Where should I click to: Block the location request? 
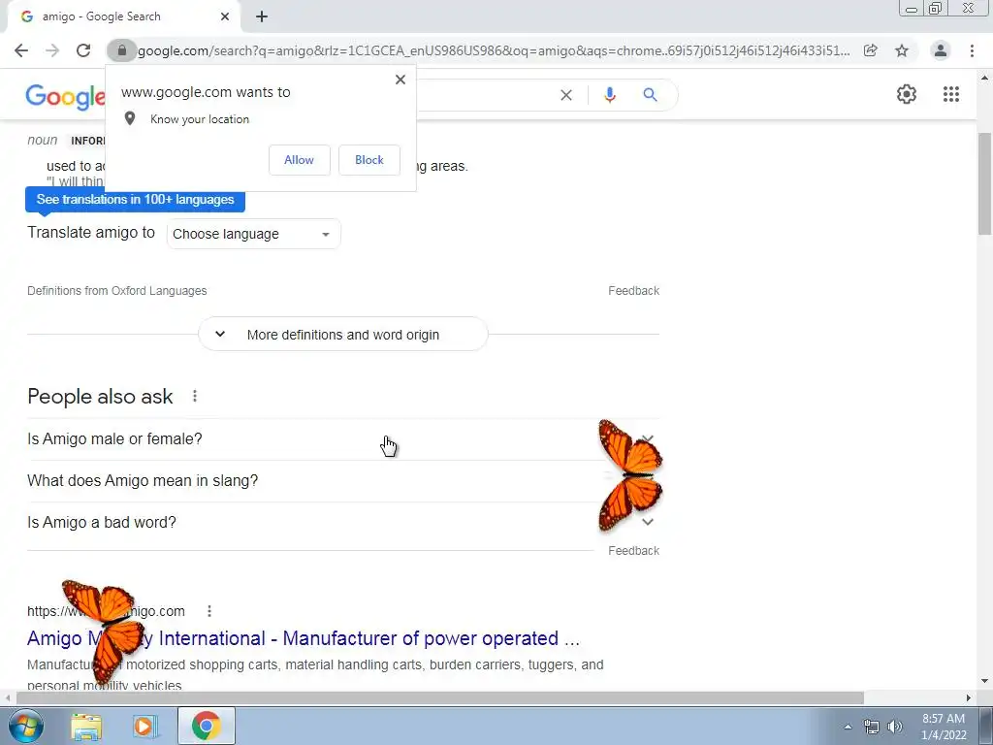tap(369, 160)
